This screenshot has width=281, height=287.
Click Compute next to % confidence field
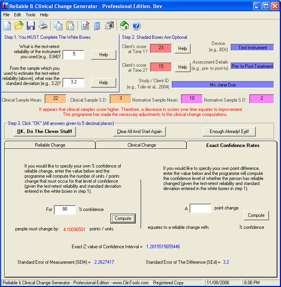(123, 218)
